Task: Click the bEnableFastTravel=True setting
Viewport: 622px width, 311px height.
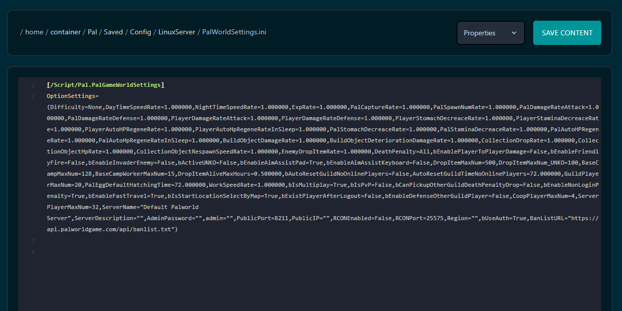Action: point(126,196)
